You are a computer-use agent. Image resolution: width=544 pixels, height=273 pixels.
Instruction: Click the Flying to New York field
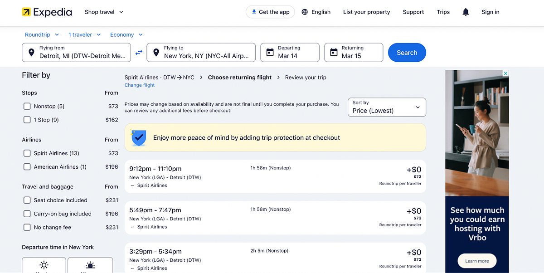tap(201, 52)
